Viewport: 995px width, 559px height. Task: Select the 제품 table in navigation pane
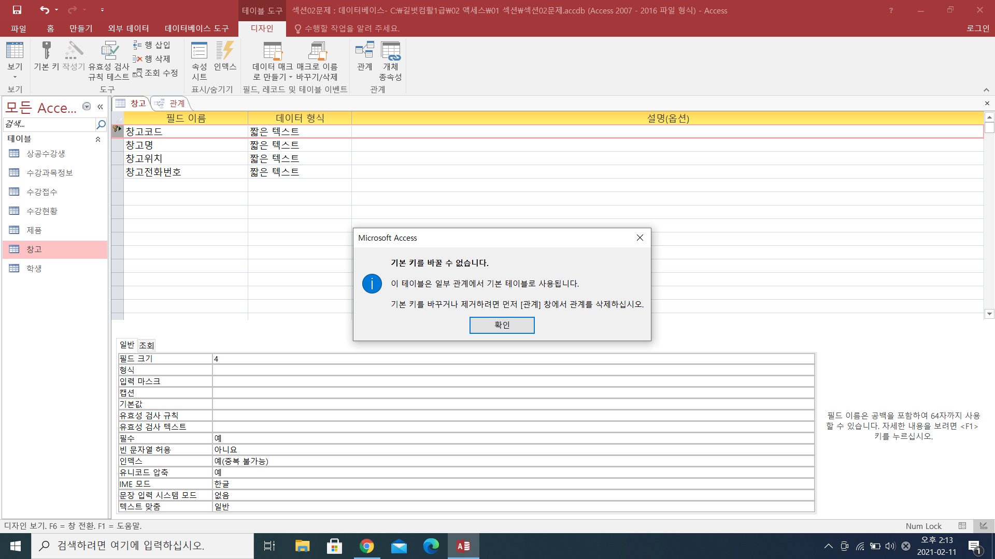pos(34,230)
